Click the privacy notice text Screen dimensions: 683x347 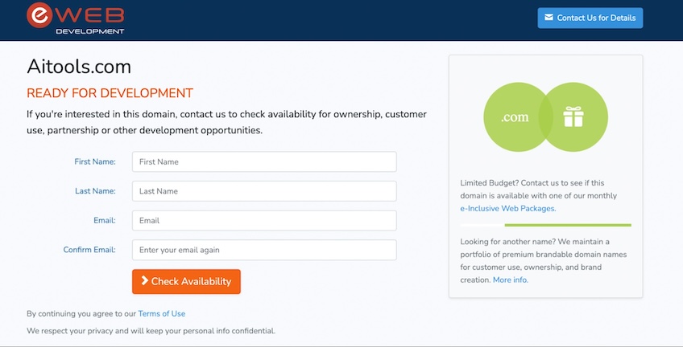(x=151, y=331)
